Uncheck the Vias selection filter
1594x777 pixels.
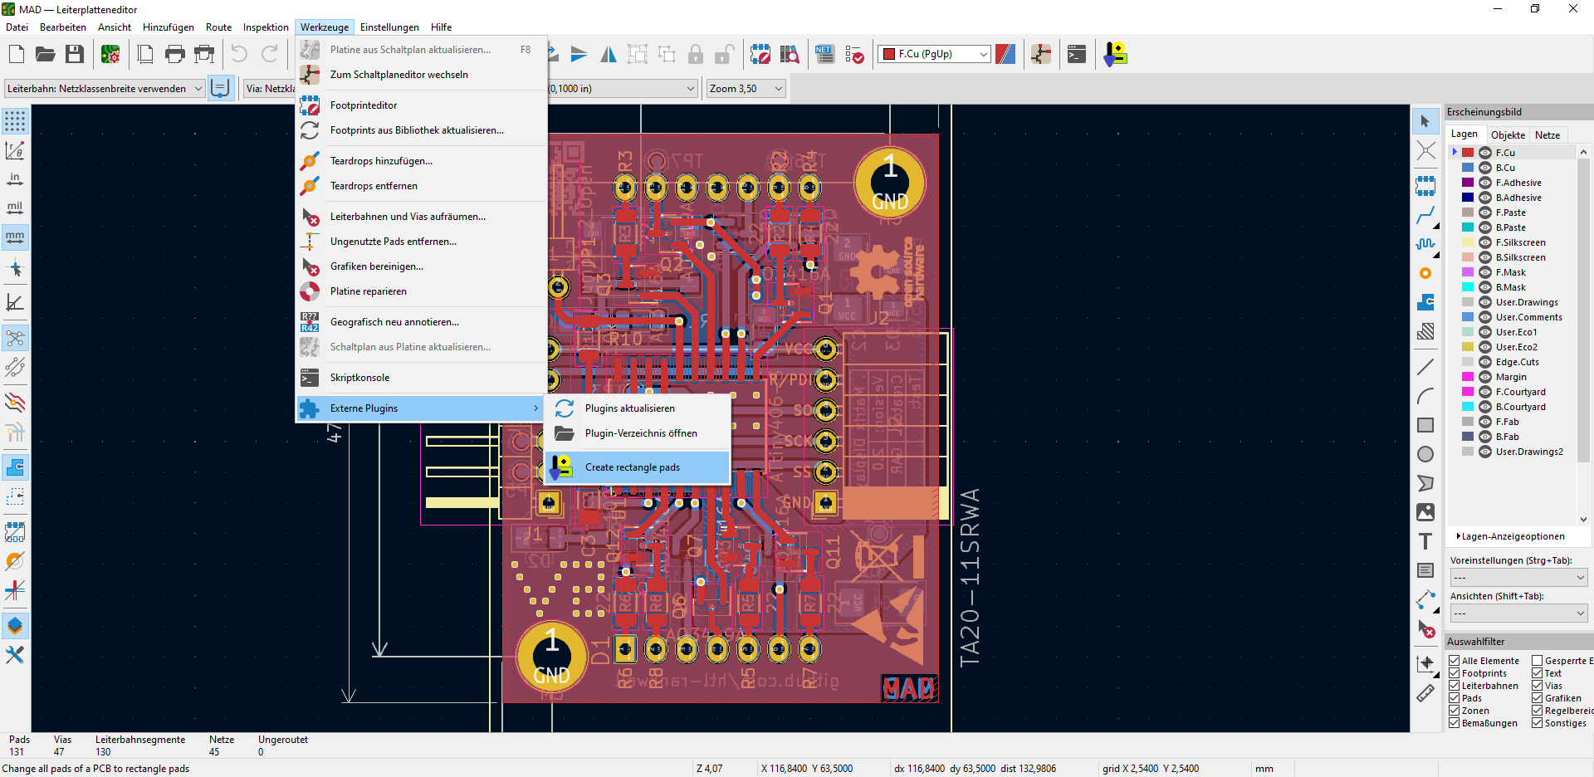click(x=1538, y=686)
